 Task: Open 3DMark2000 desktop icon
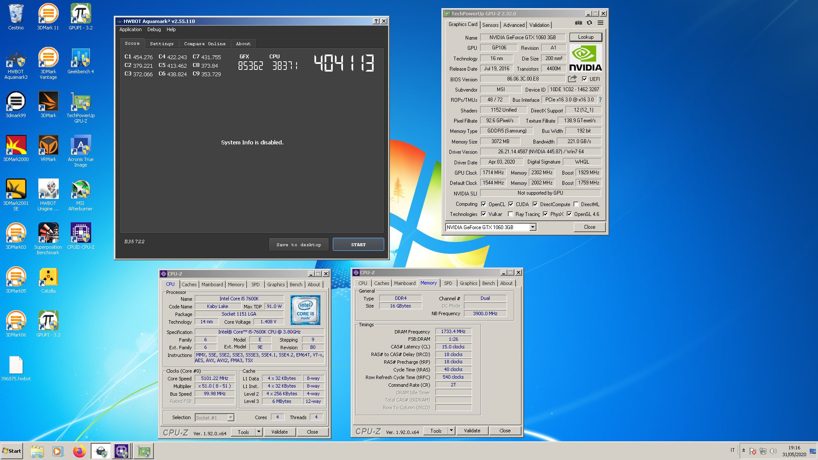[16, 149]
